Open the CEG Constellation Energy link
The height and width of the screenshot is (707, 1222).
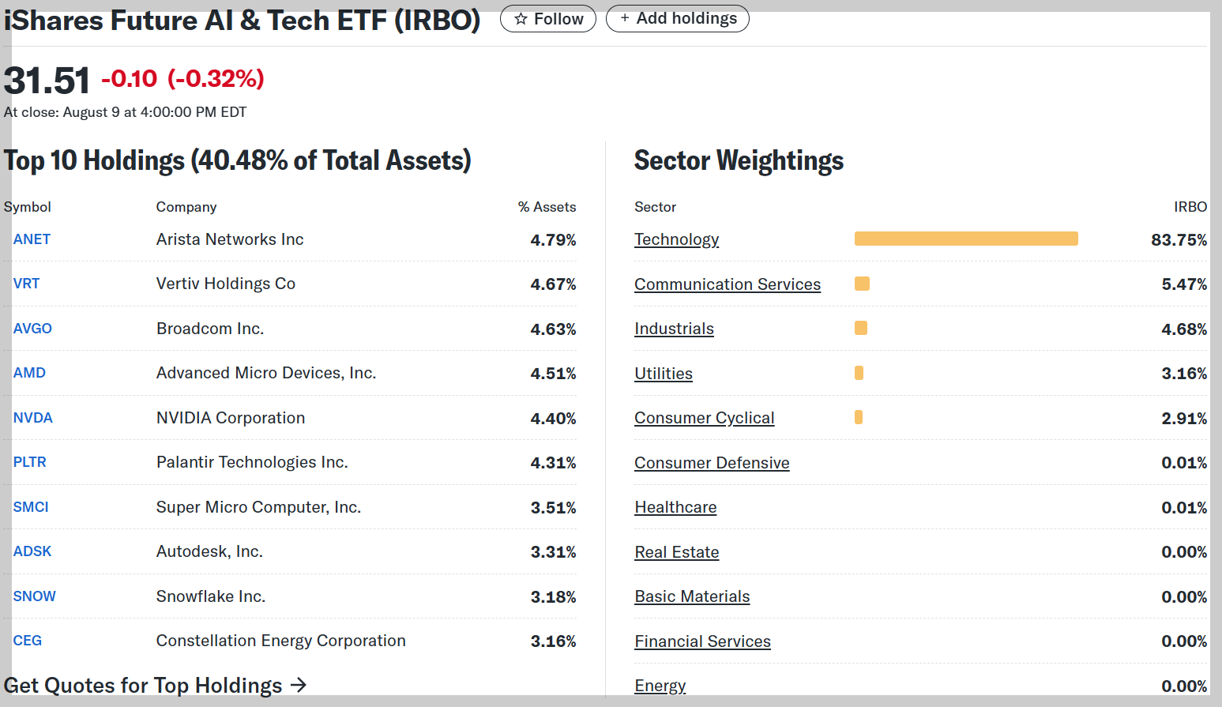[27, 640]
